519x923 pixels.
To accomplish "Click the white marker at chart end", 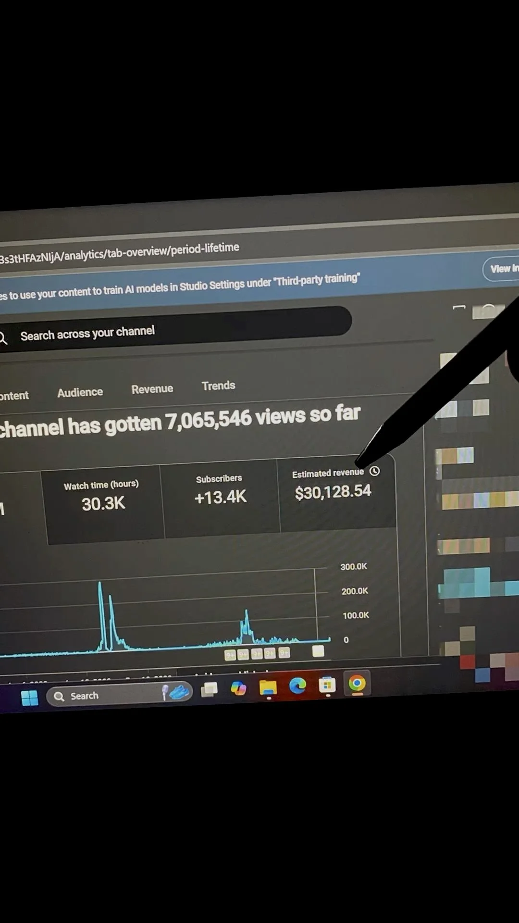I will tap(318, 651).
